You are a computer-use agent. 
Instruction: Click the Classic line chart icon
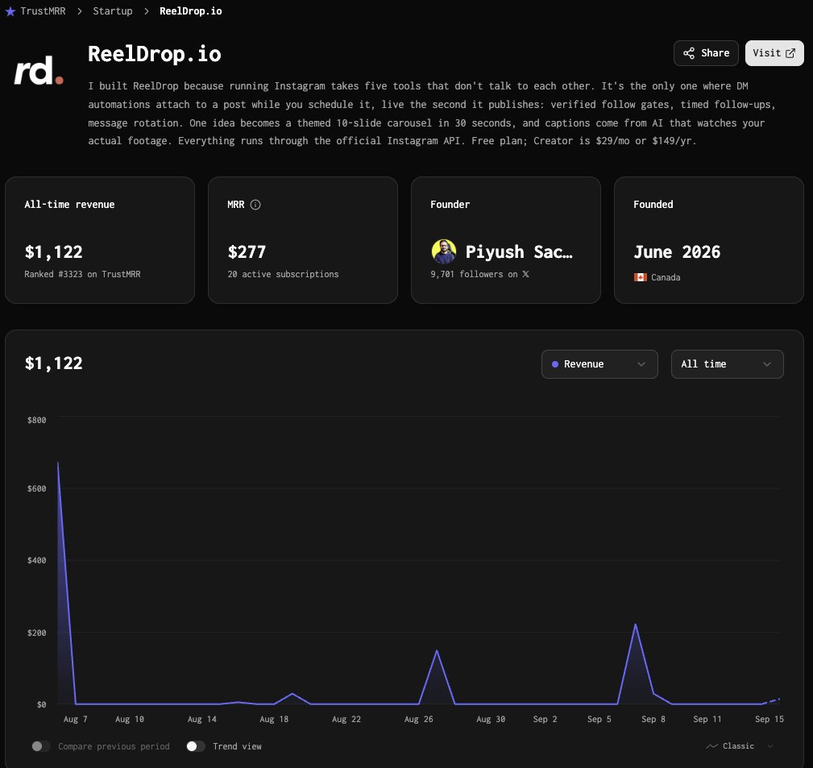point(711,745)
